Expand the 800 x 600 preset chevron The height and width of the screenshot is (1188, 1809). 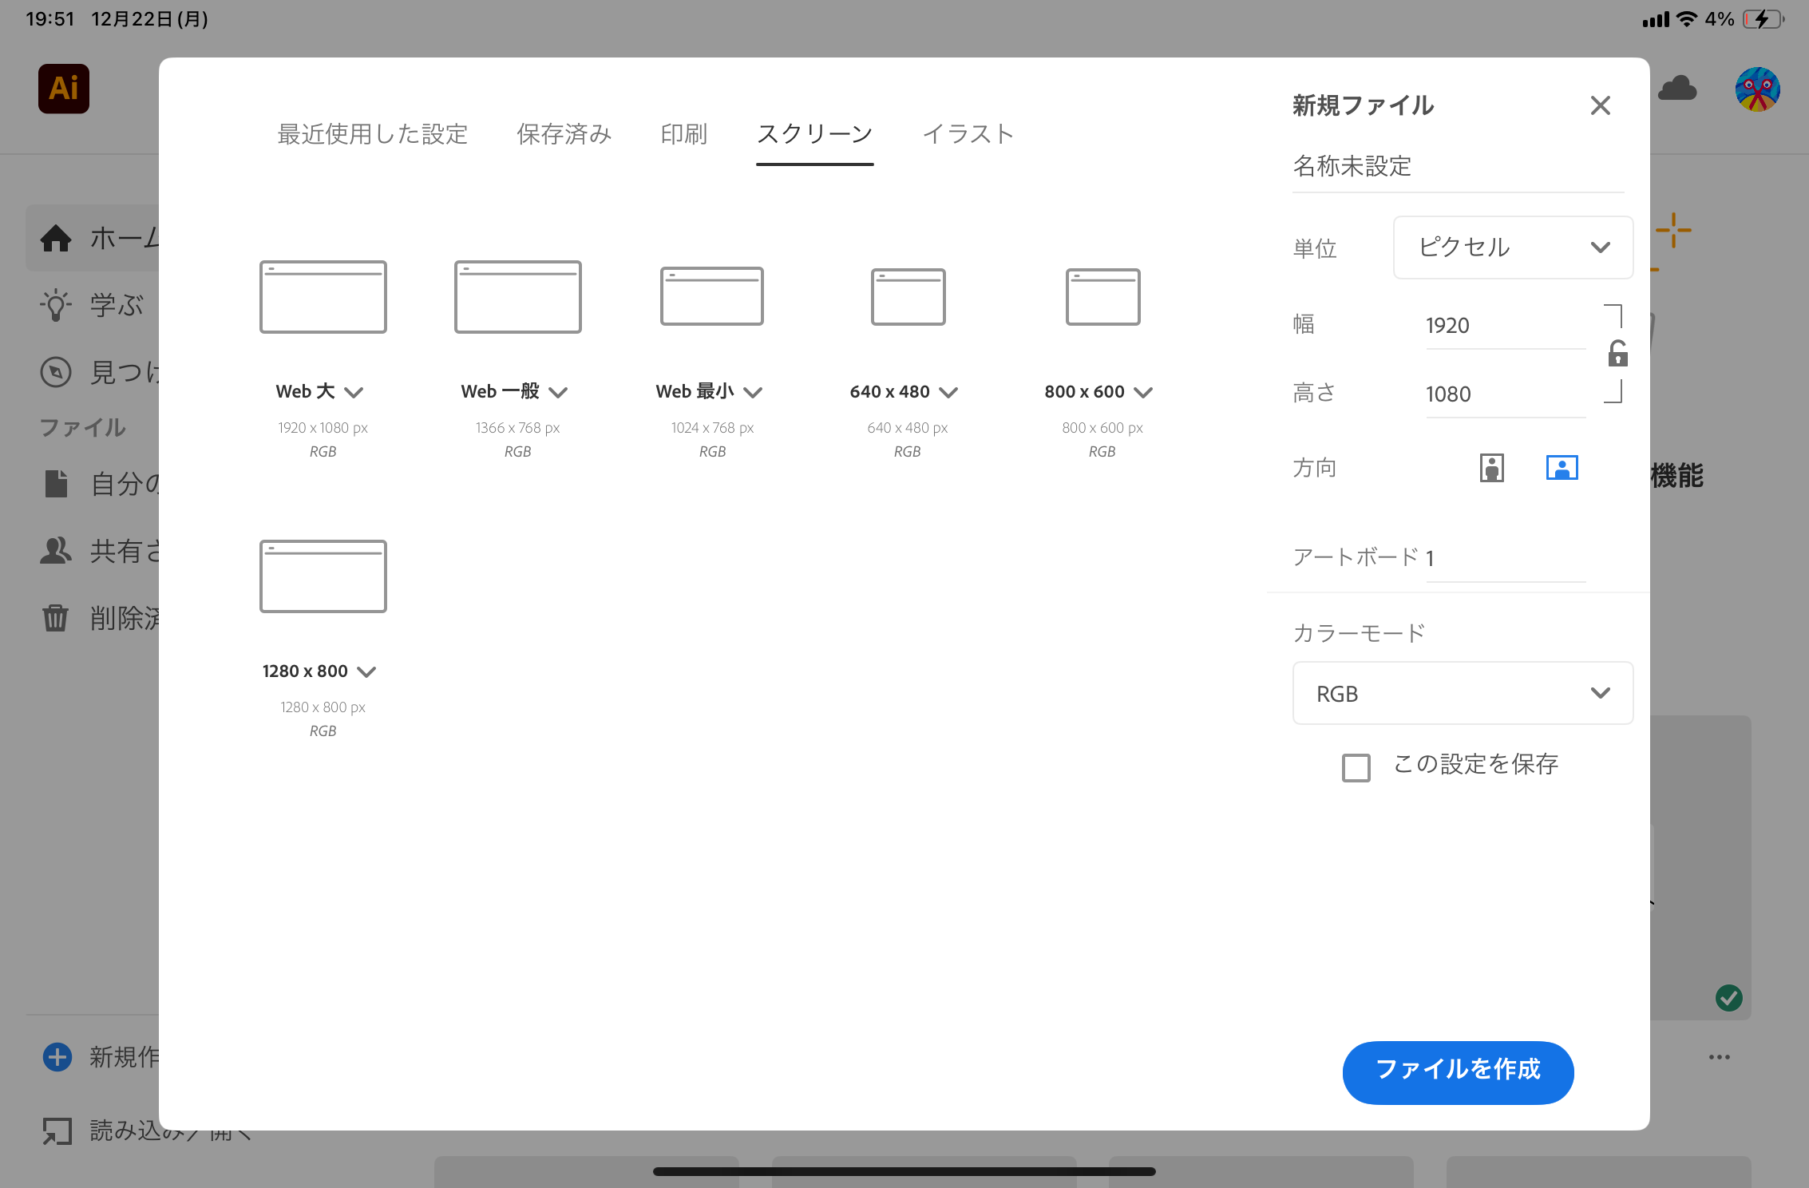click(x=1143, y=392)
